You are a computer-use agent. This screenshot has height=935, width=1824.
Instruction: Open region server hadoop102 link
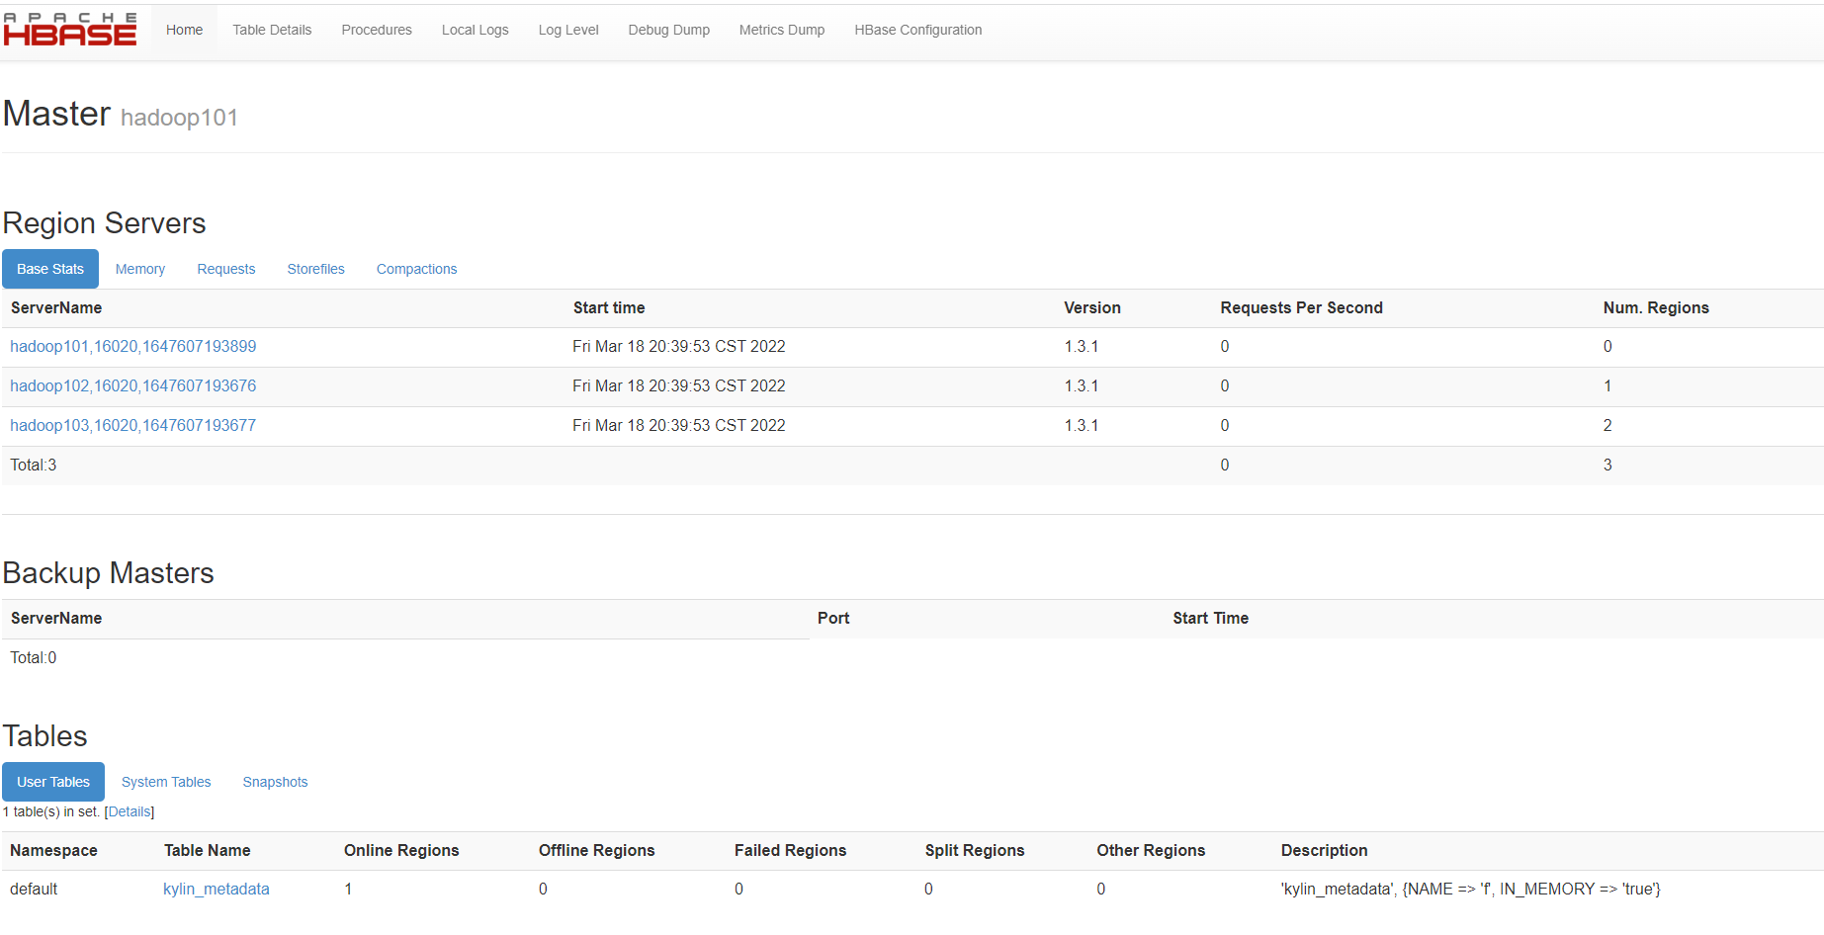point(133,386)
